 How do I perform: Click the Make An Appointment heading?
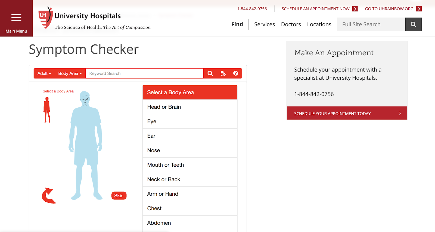(334, 53)
